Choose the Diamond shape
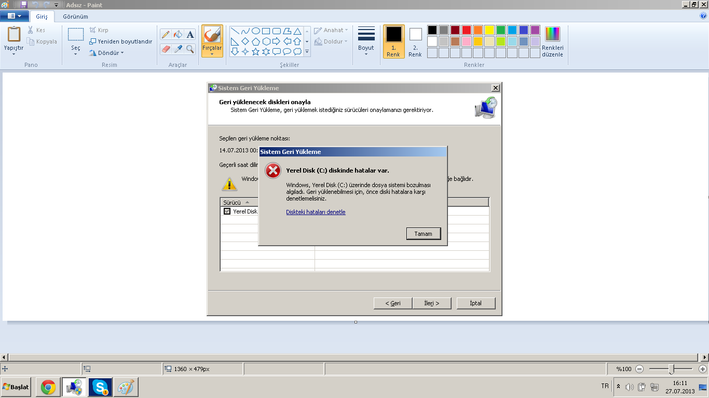 coord(245,41)
